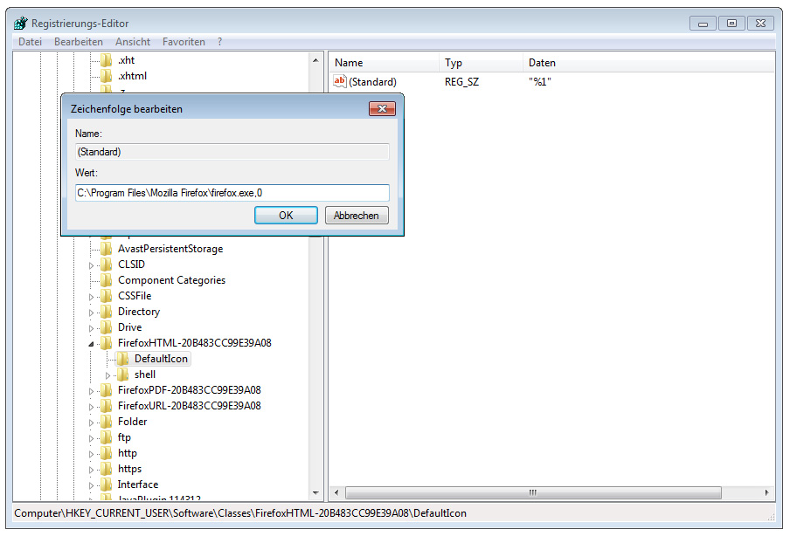
Task: Click the shell folder icon
Action: (x=123, y=375)
